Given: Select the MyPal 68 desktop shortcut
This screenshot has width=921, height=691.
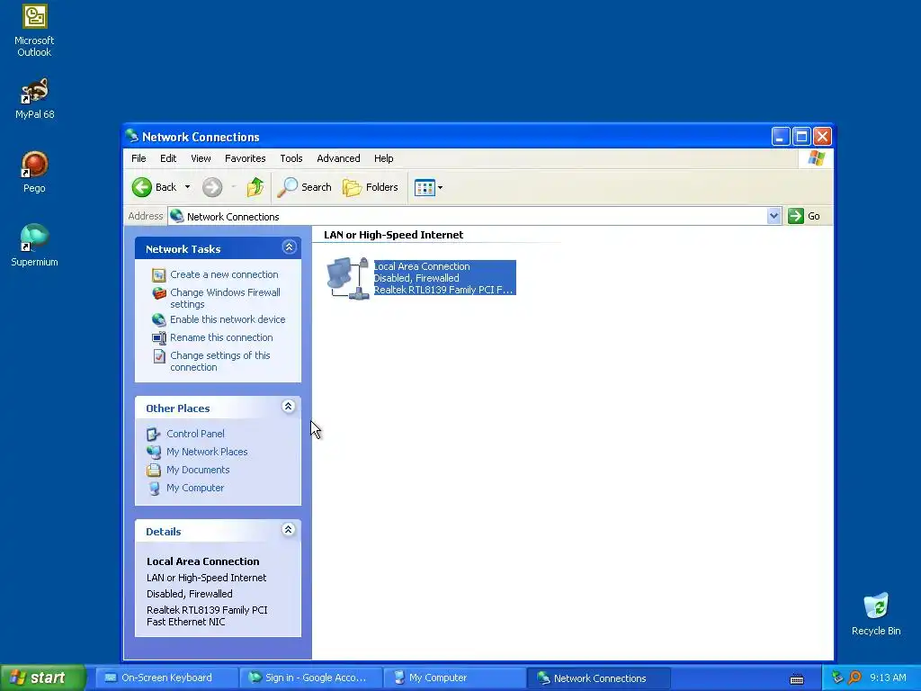Looking at the screenshot, I should pyautogui.click(x=34, y=99).
